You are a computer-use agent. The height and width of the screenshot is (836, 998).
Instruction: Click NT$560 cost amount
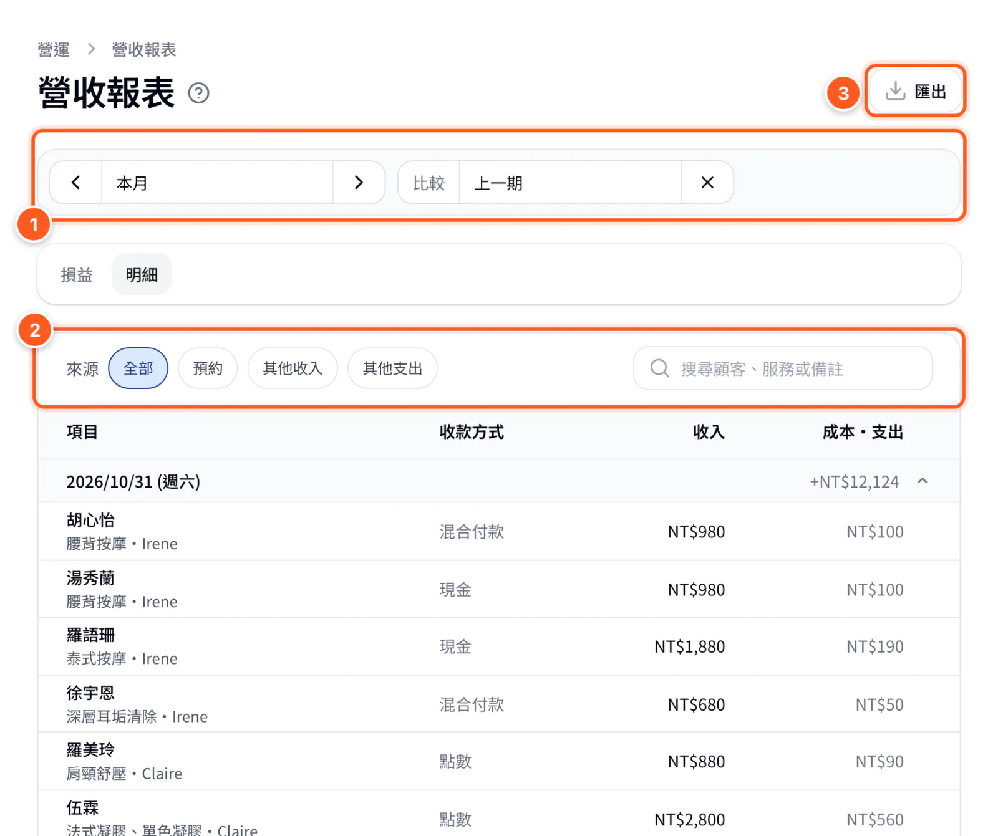pos(874,819)
